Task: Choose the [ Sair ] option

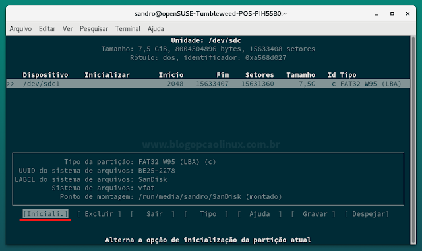Action: tap(152, 214)
